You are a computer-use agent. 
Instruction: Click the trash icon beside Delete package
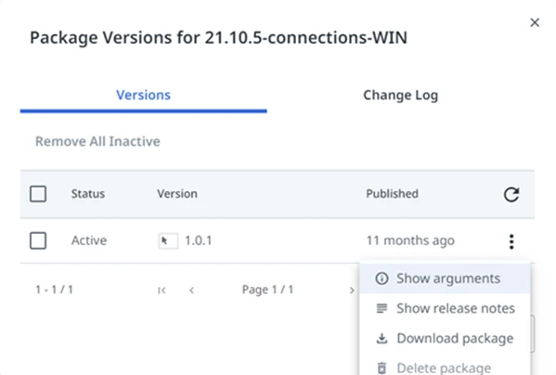[381, 369]
